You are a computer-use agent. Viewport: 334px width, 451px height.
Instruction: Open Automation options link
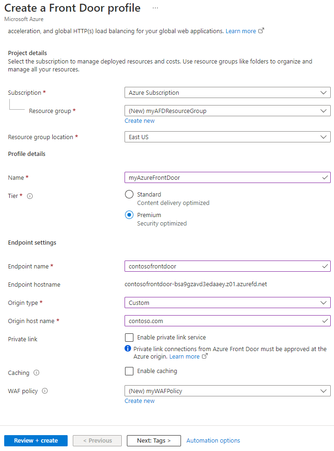coord(213,441)
